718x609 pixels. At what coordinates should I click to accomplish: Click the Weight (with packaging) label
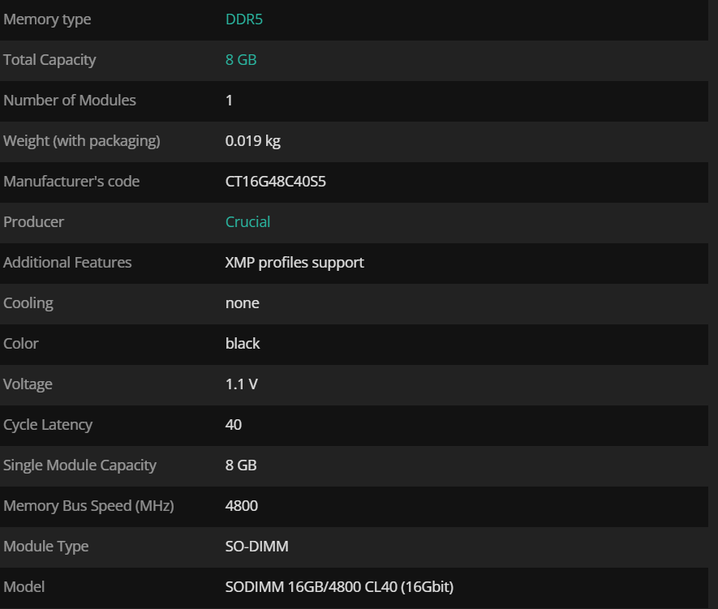tap(82, 141)
